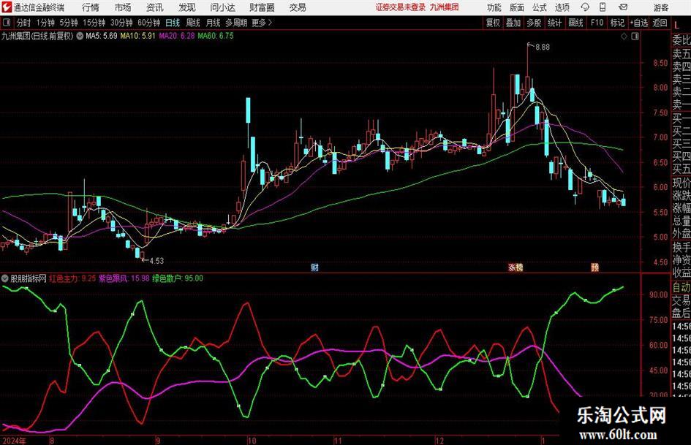Click the 游客 guest account label

pyautogui.click(x=661, y=7)
